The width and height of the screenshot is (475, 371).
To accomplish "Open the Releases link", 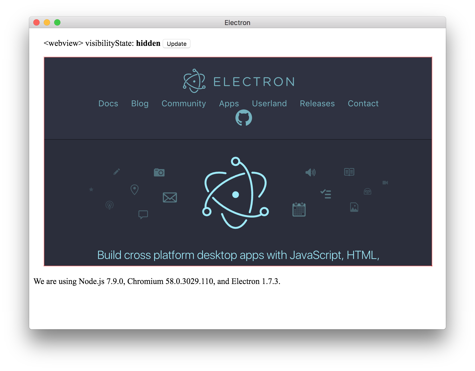I will coord(317,103).
